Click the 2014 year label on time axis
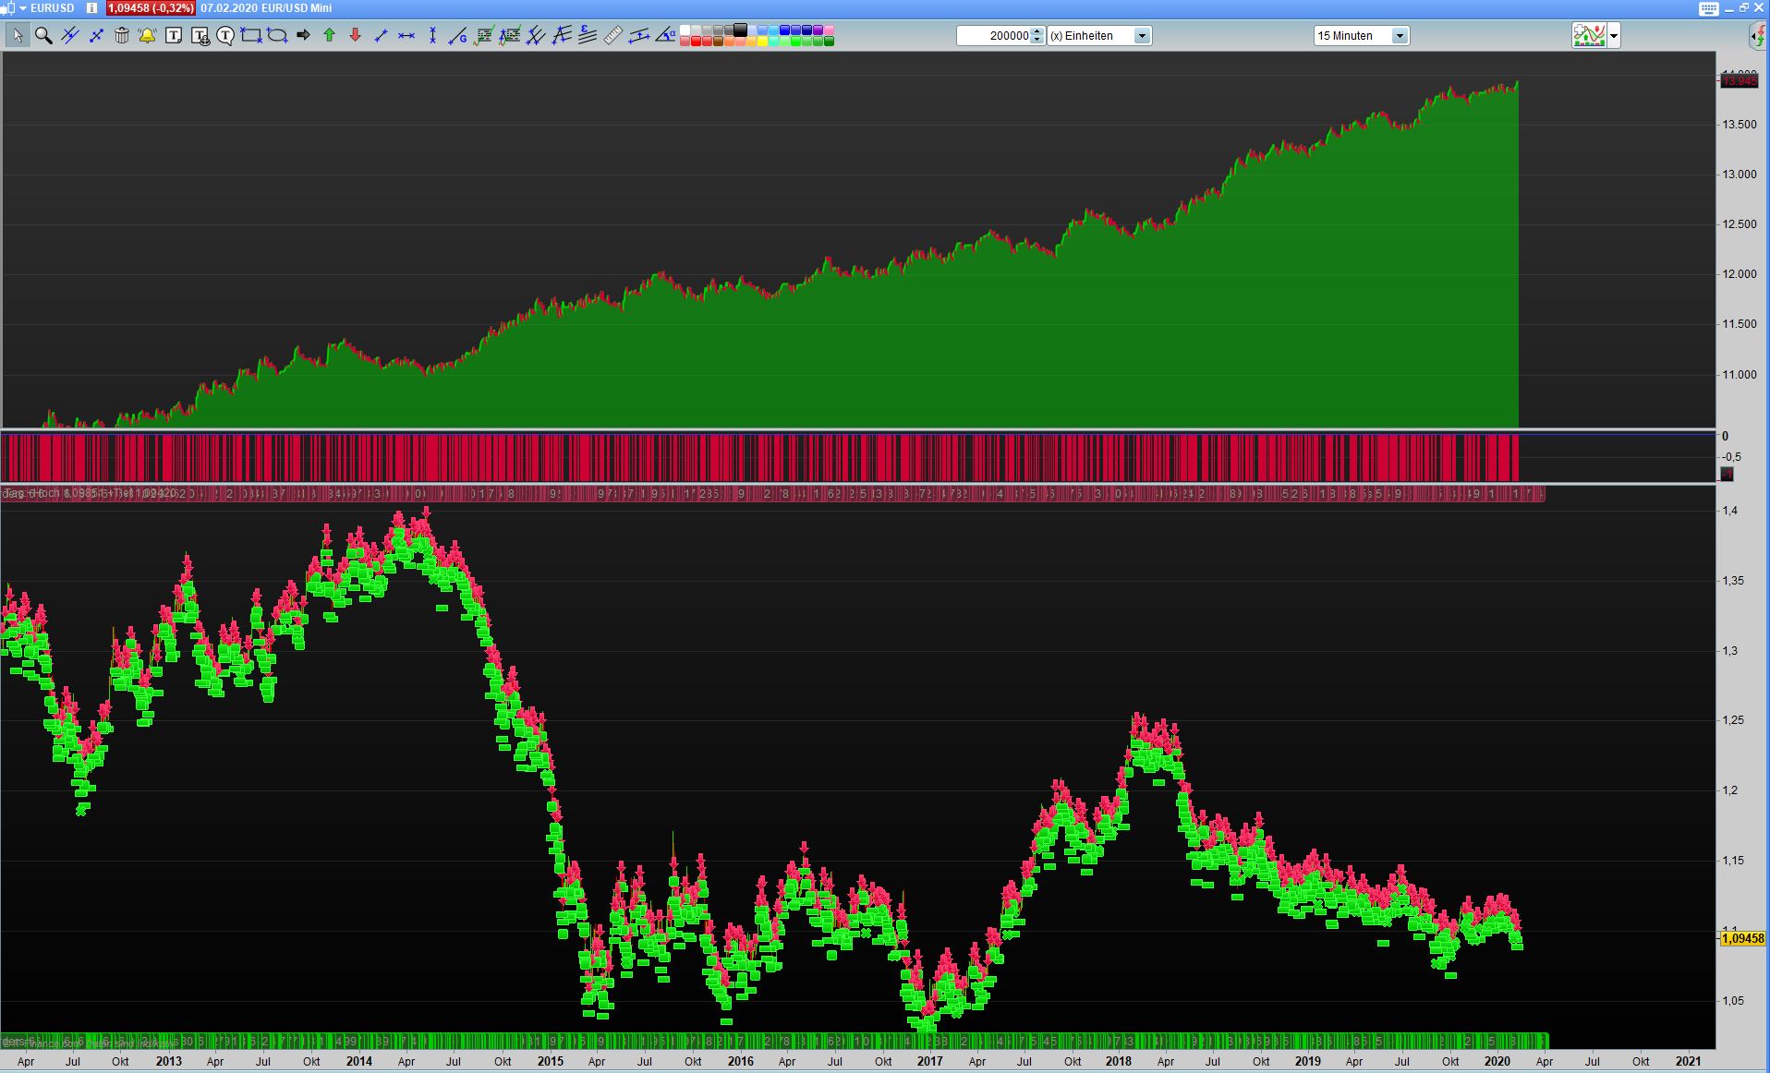The height and width of the screenshot is (1073, 1770). click(x=358, y=1061)
